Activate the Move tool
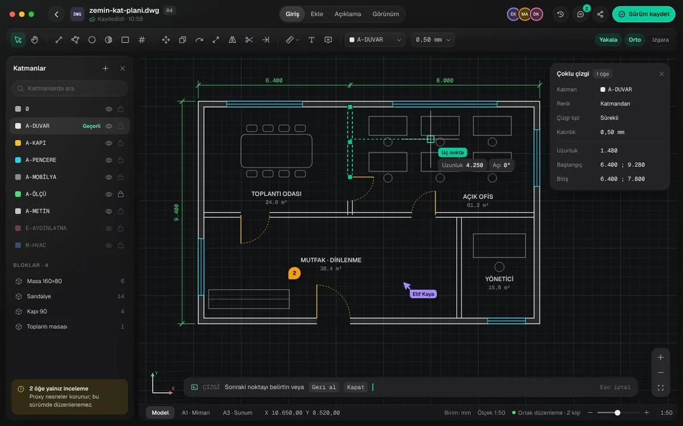The width and height of the screenshot is (683, 426). [x=166, y=40]
